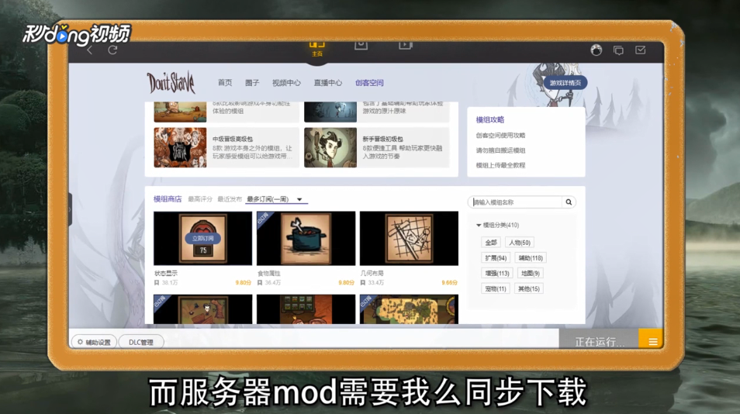Open the 食物属性 mod title
This screenshot has width=740, height=414.
point(268,274)
